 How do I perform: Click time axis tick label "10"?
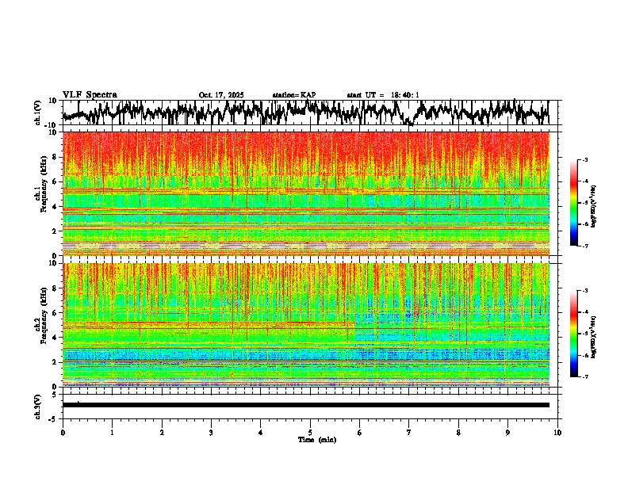pos(557,433)
